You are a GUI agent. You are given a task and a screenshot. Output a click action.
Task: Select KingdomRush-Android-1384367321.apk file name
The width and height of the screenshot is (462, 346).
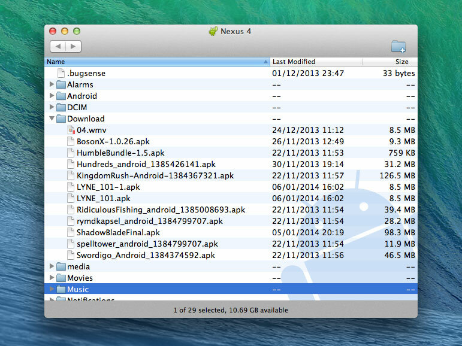click(155, 176)
